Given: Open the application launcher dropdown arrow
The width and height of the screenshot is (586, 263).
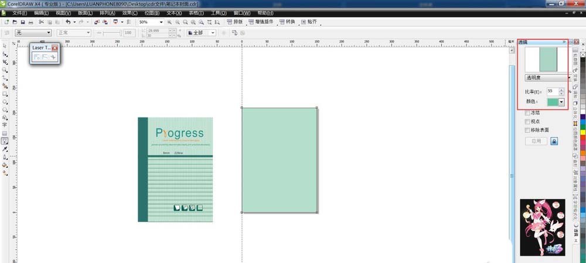Looking at the screenshot, I should point(122,22).
